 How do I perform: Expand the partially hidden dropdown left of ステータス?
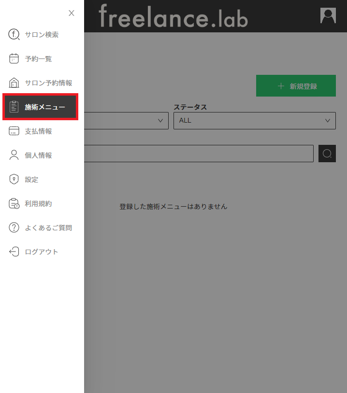[x=126, y=121]
